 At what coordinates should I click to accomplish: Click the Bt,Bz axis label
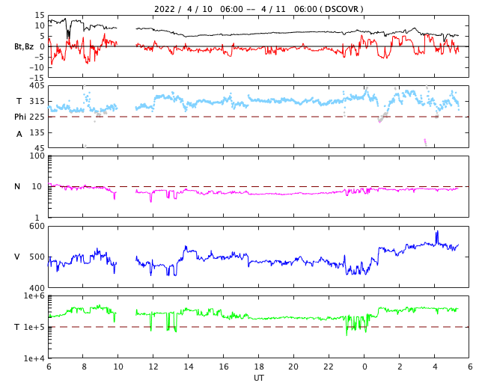point(23,46)
